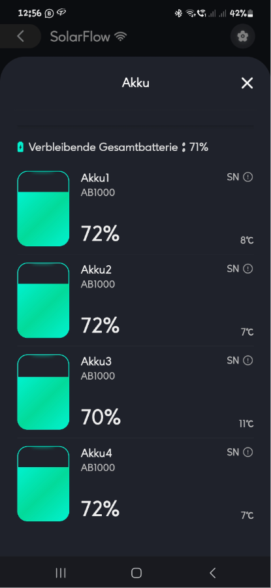Tap the SN info icon for Akku2

click(247, 269)
